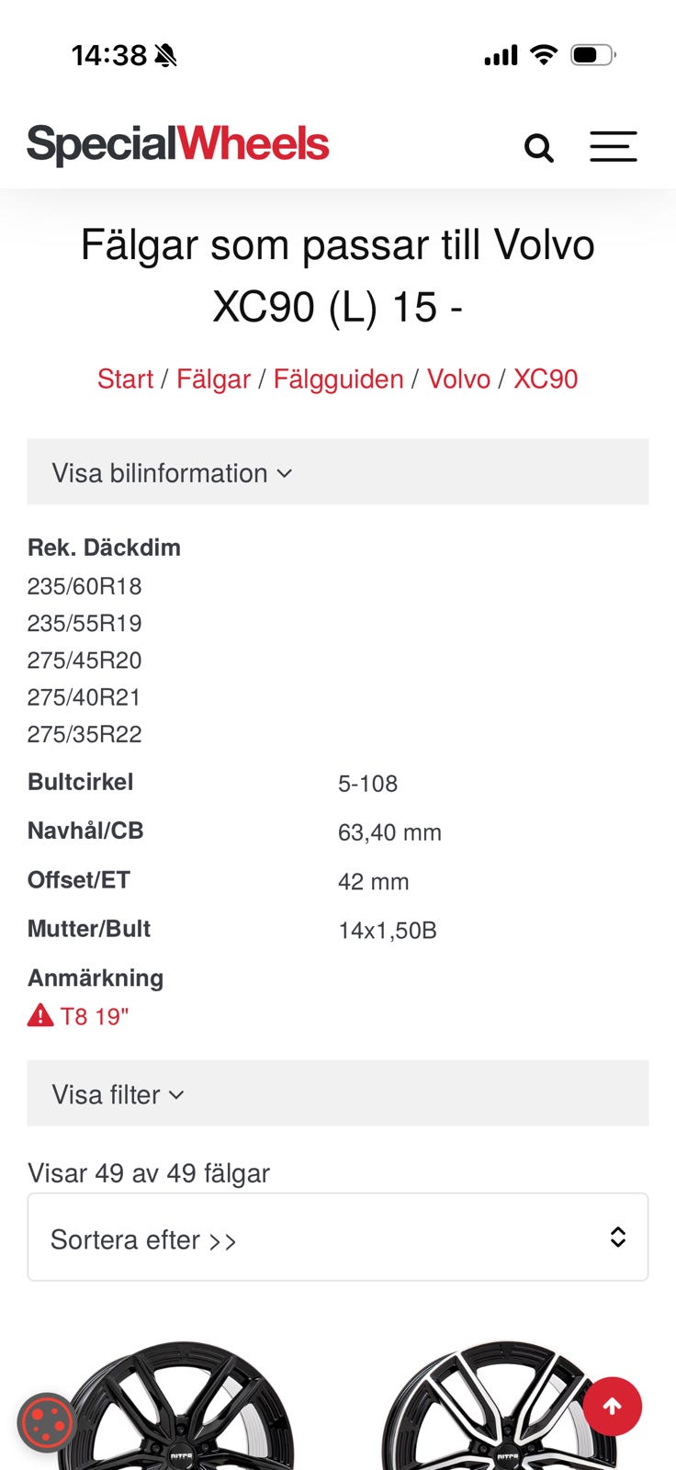Open the search magnifier icon
The height and width of the screenshot is (1470, 676).
coord(539,147)
